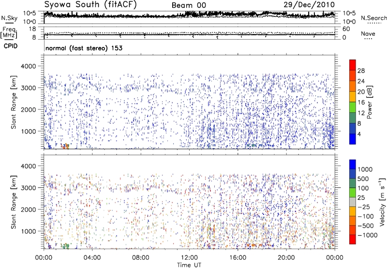This screenshot has width=387, height=268.
Task: Click the 'Time UT' axis title
Action: (189, 265)
